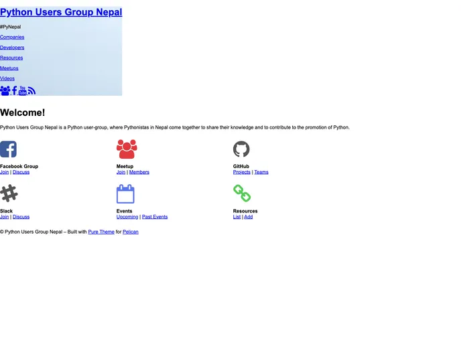Click the GitHub octocat icon
Viewport: 461px width, 343px height.
pos(241,149)
